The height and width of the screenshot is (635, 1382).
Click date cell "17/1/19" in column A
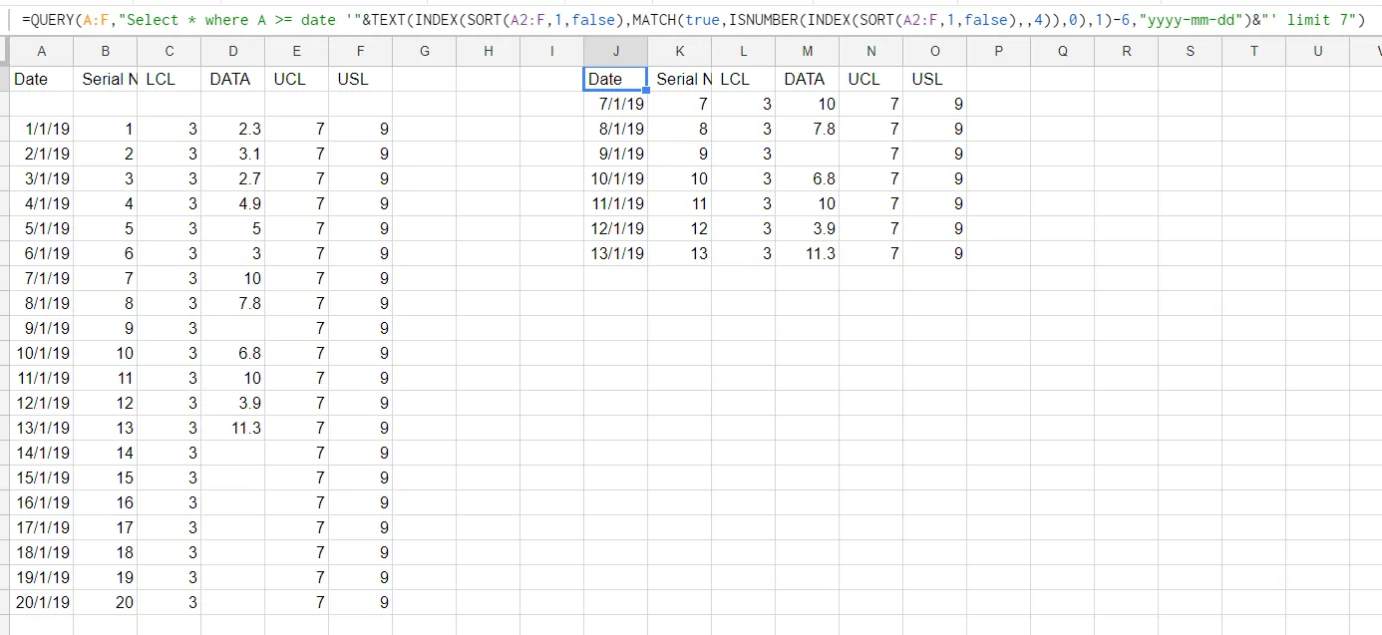42,527
